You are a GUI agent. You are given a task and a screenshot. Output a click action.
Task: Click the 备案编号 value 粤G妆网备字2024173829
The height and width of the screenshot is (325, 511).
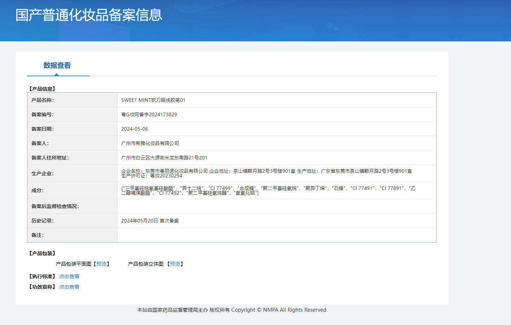149,114
